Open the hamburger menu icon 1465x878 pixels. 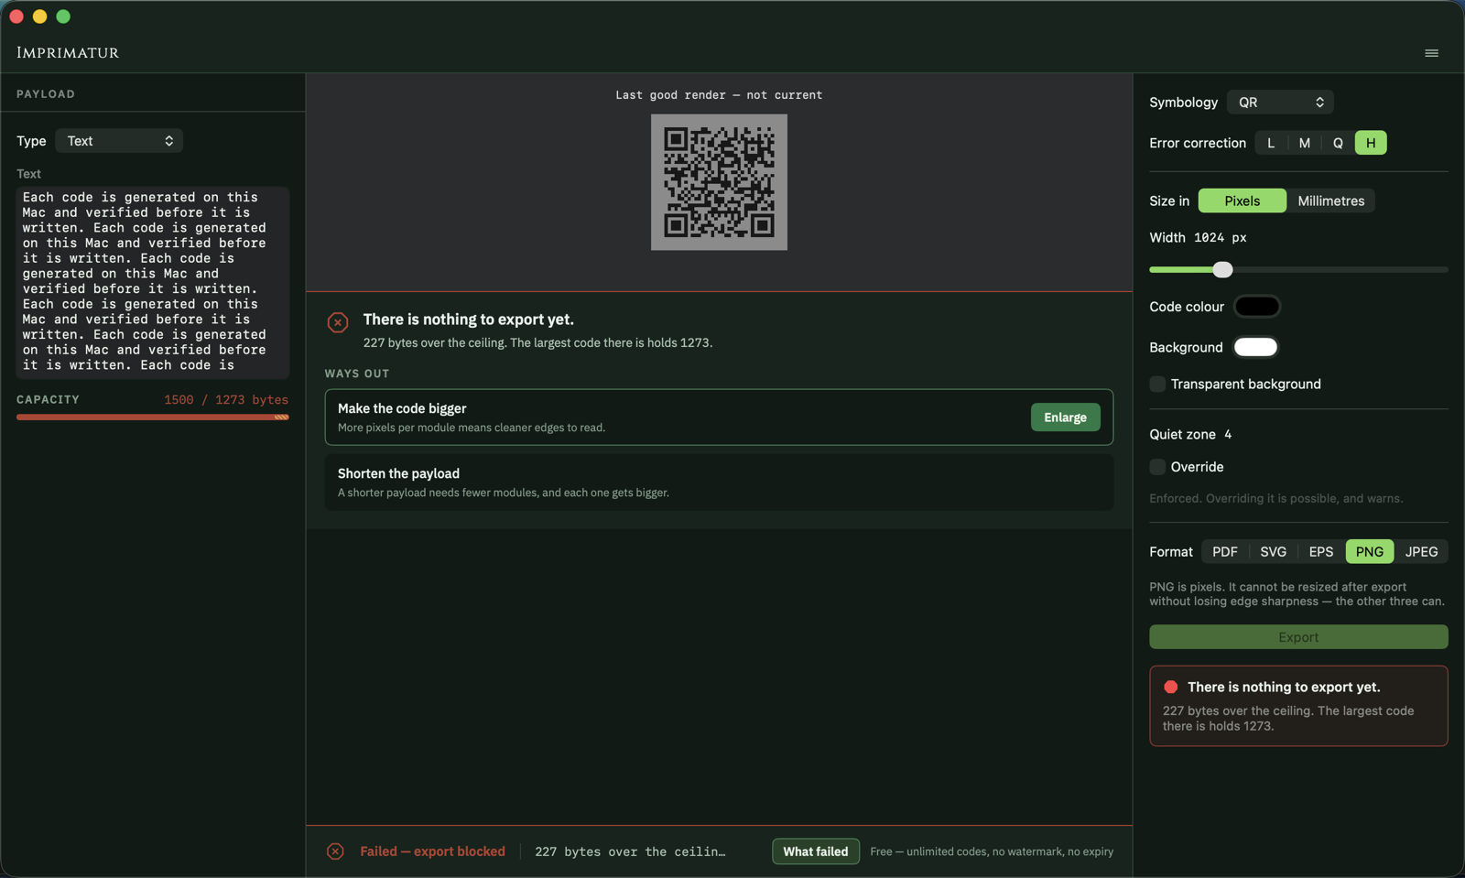click(x=1431, y=53)
